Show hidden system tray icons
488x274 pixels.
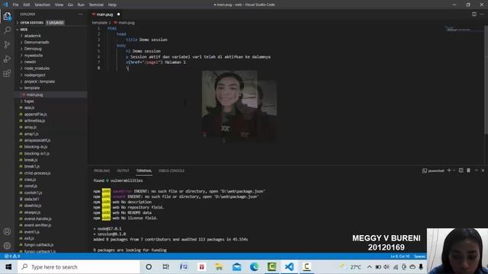[369, 267]
